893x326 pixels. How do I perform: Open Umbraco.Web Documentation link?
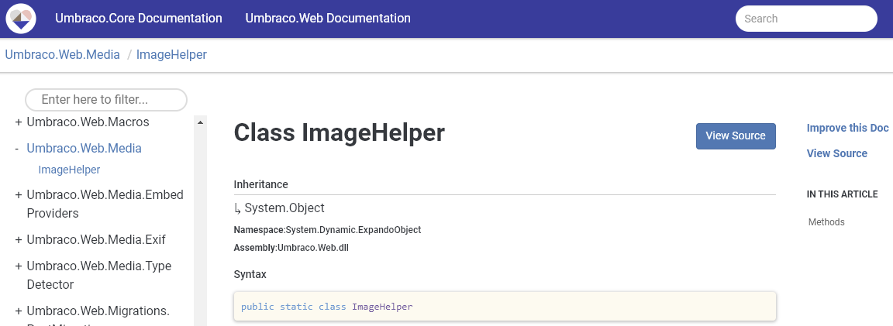327,19
